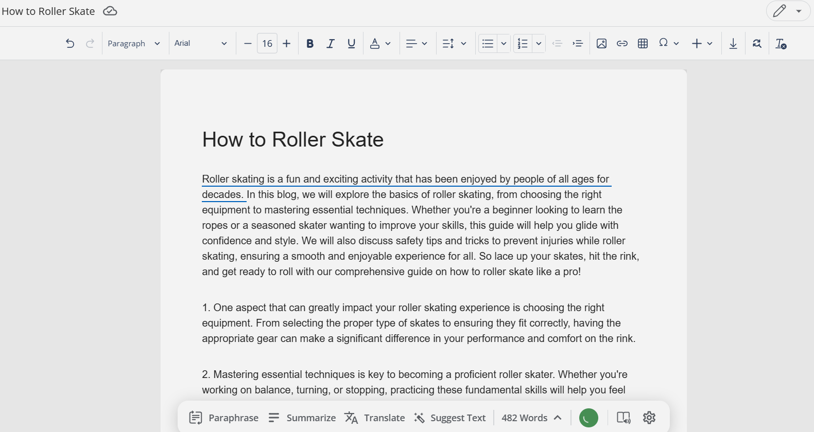Screen dimensions: 814x432
Task: Click the read aloud book icon
Action: [x=624, y=418]
